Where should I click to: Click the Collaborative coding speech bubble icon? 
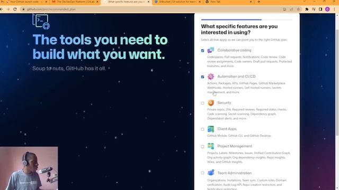tap(211, 50)
